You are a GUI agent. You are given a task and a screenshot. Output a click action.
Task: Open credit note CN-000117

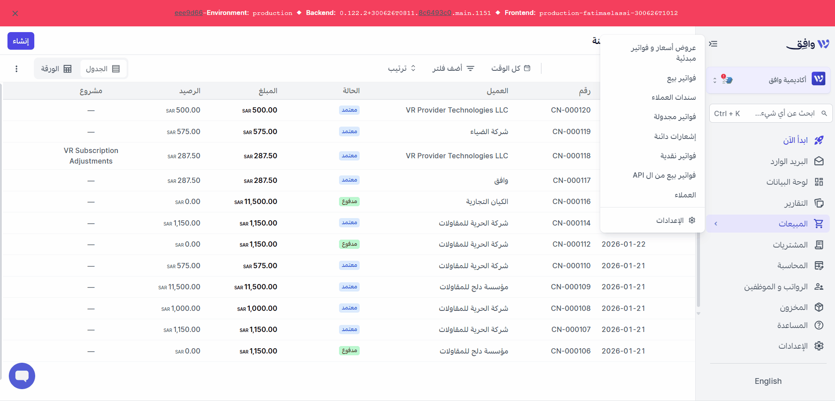(572, 180)
